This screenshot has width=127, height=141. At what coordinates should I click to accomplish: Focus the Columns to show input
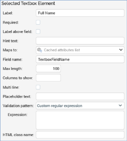pos(48,78)
